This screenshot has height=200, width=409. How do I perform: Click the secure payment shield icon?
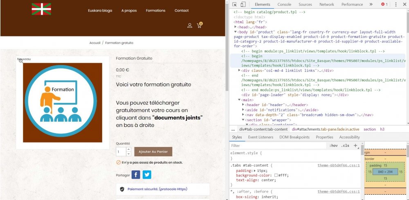coord(122,189)
